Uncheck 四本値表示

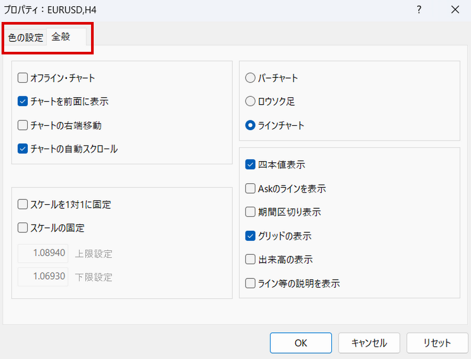(x=250, y=164)
